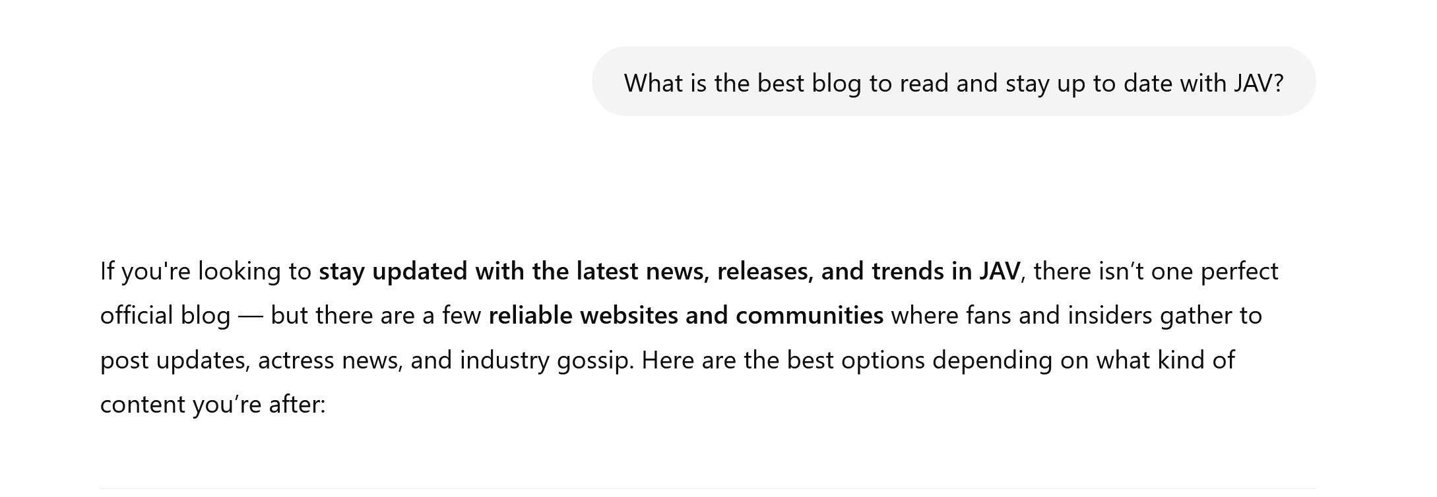
Task: Click the words "but there are a few"
Action: click(x=375, y=316)
